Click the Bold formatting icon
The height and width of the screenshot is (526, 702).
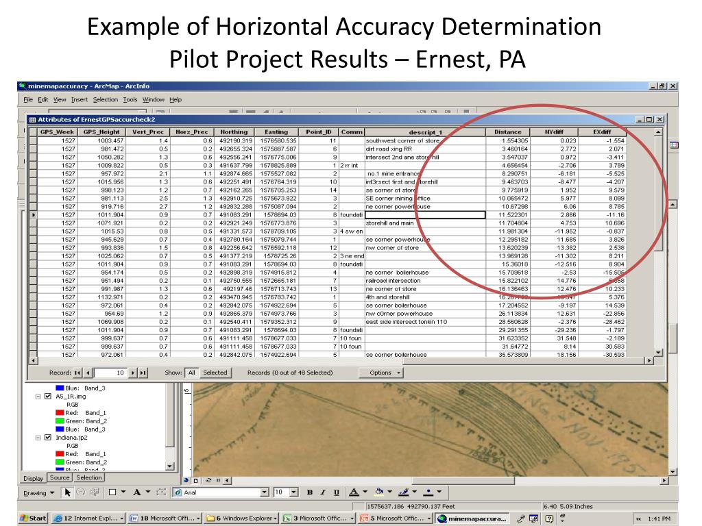click(x=310, y=492)
